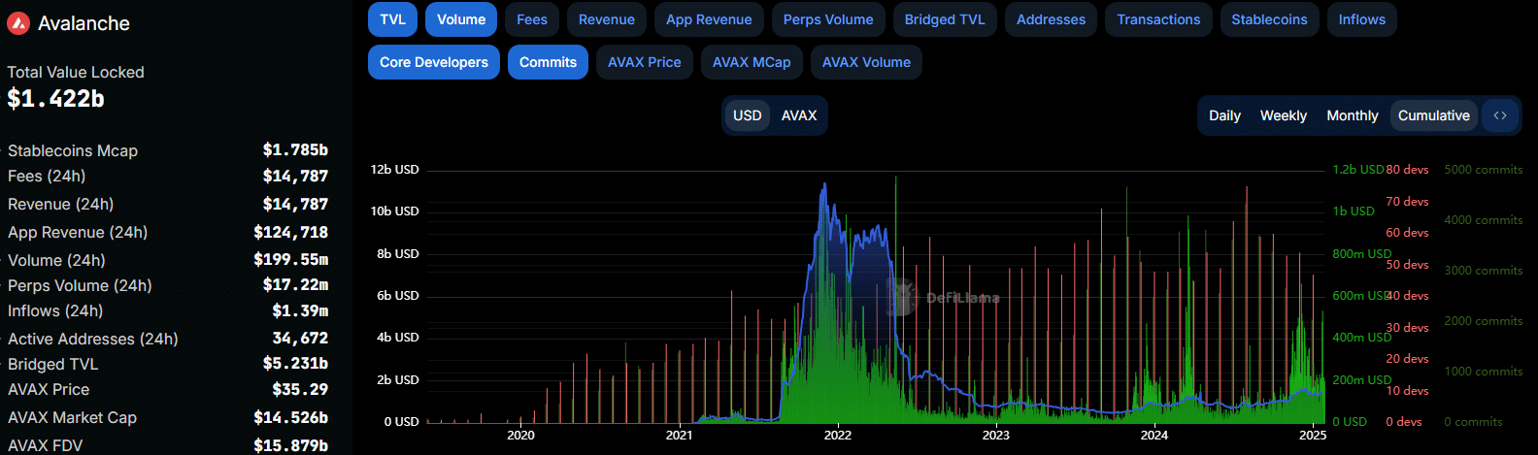Viewport: 1538px width, 455px height.
Task: Toggle Inflows chart metric
Action: pyautogui.click(x=1361, y=19)
